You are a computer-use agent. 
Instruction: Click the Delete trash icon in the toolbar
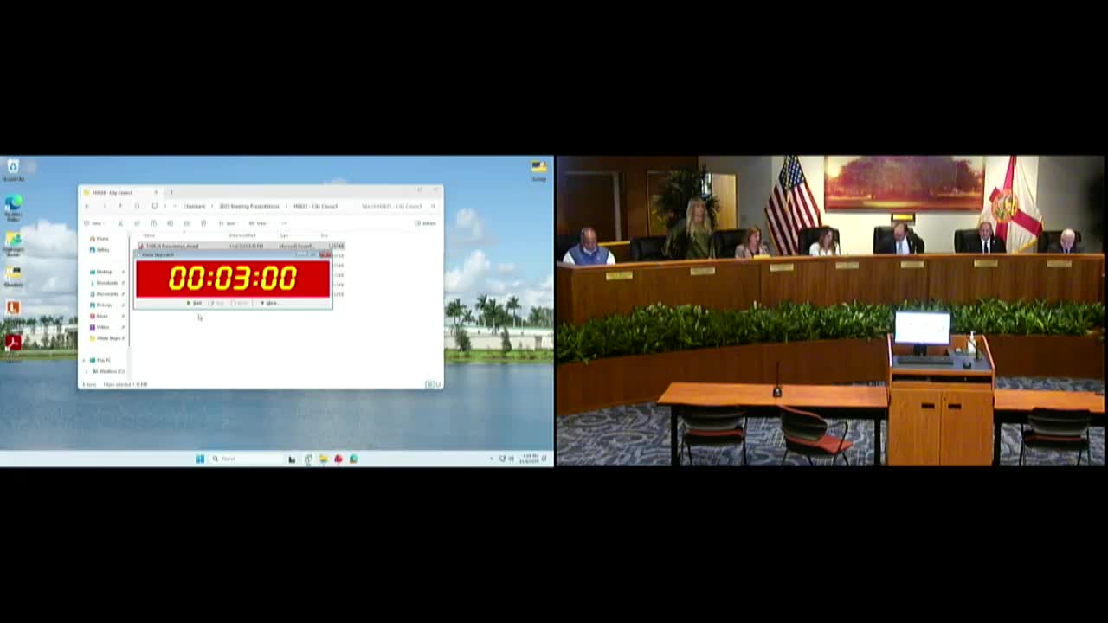(203, 223)
